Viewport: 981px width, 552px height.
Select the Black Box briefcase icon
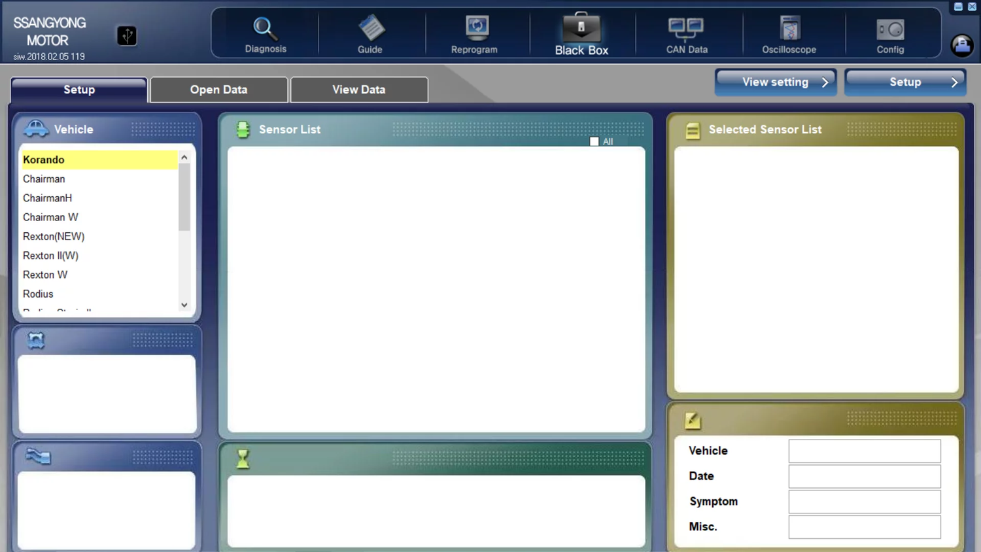(581, 28)
